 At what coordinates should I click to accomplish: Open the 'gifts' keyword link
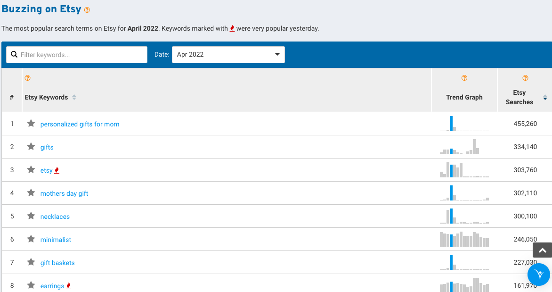[47, 147]
